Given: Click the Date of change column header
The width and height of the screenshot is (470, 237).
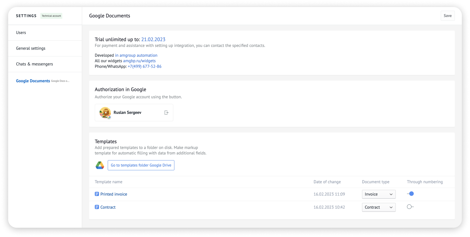Looking at the screenshot, I should [327, 182].
